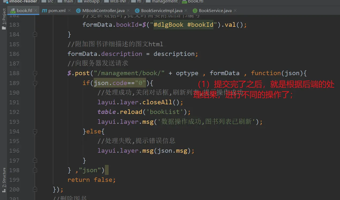
Task: Click line number 191 in the gutter
Action: 14,102
